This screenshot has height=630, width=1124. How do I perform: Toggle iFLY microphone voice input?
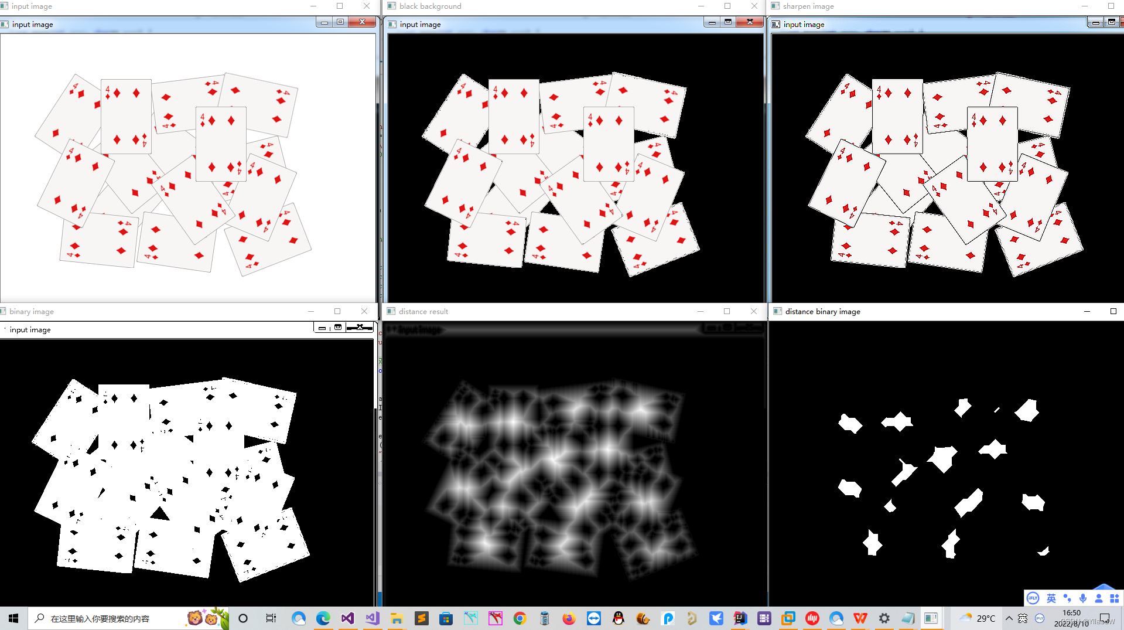point(1083,598)
